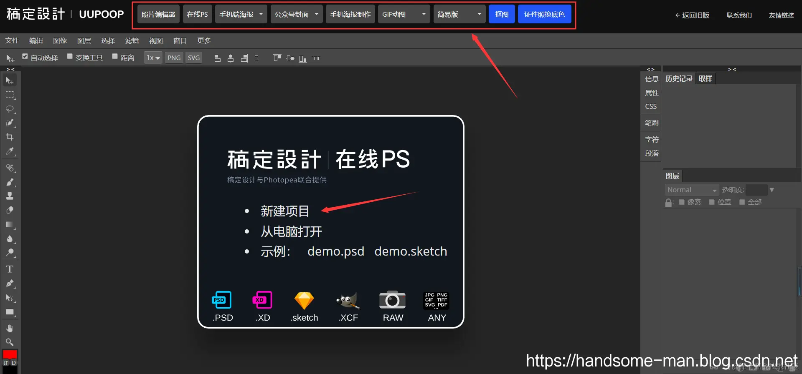Click the 抠图 blue button
802x374 pixels.
point(502,14)
